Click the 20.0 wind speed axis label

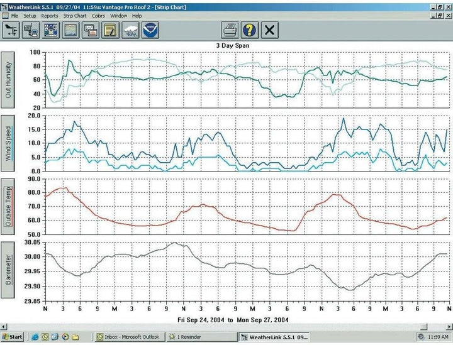coord(35,116)
